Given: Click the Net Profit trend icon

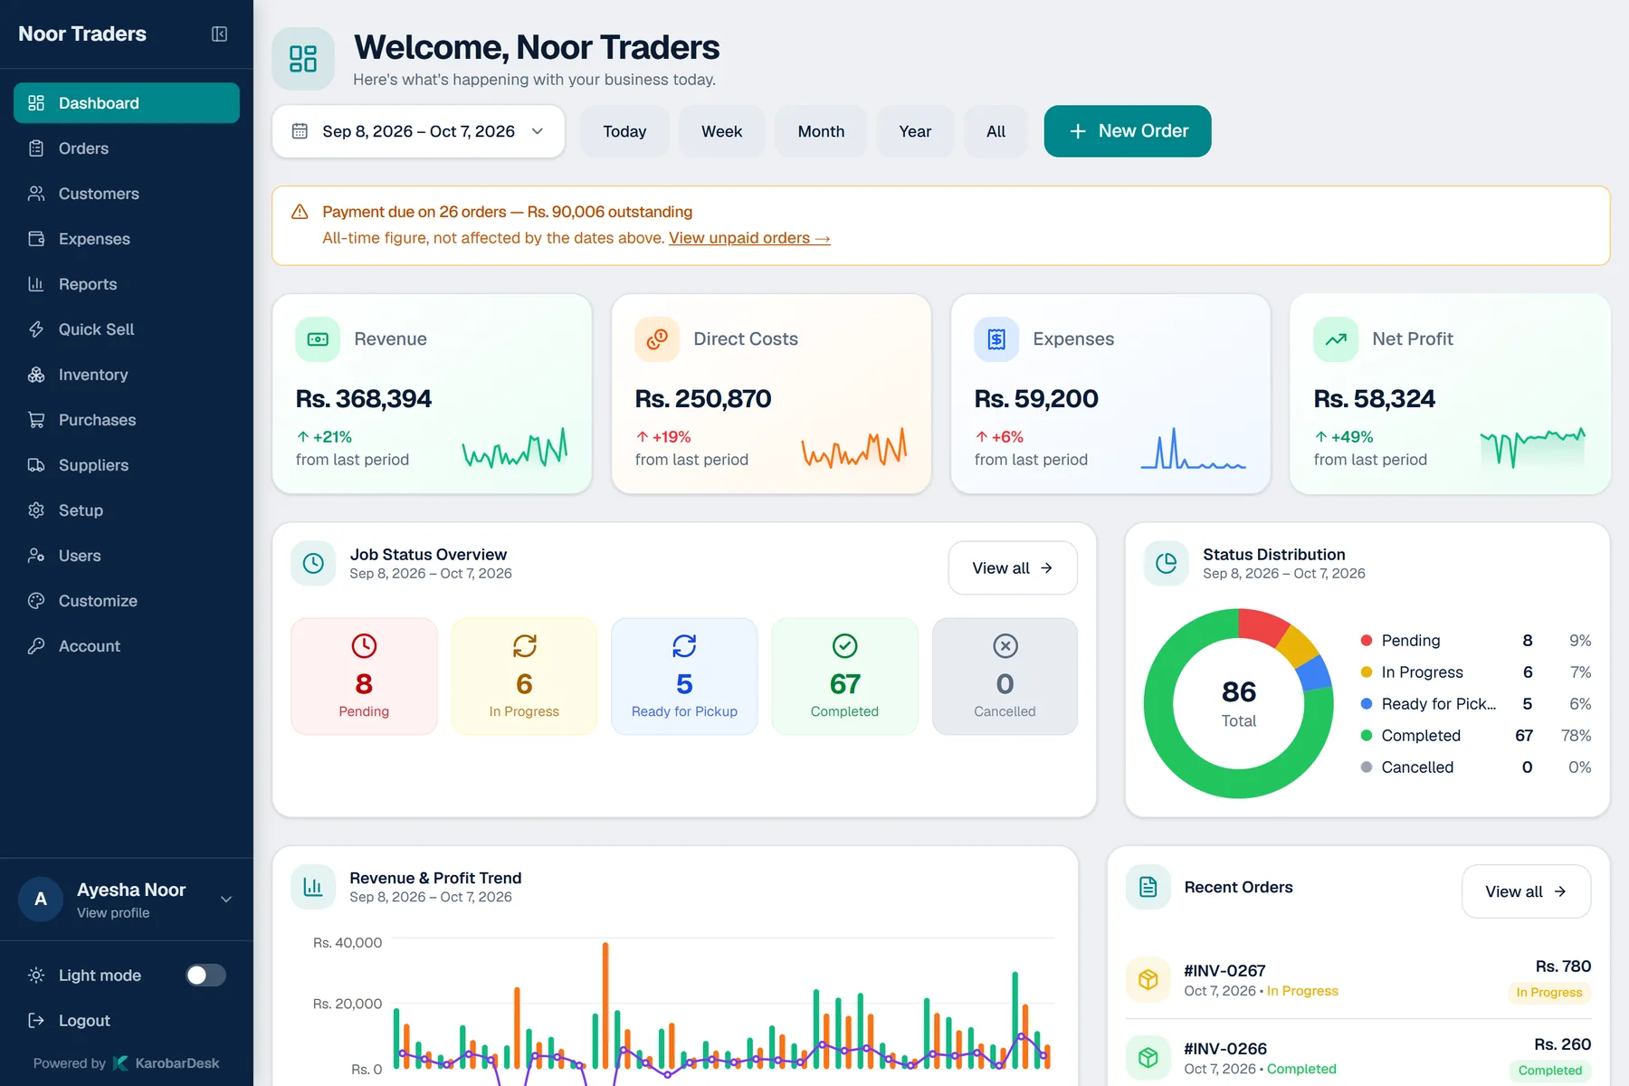Looking at the screenshot, I should [x=1336, y=339].
